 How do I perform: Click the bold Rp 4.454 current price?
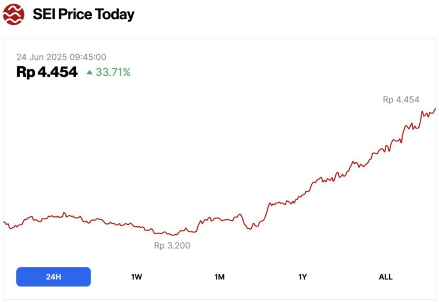pos(47,72)
